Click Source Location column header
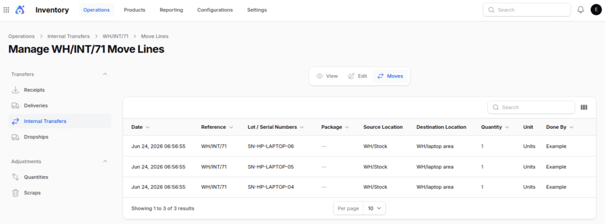Image resolution: width=605 pixels, height=224 pixels. click(383, 127)
